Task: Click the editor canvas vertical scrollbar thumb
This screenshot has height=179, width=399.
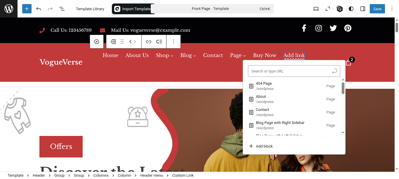Action: (397, 27)
